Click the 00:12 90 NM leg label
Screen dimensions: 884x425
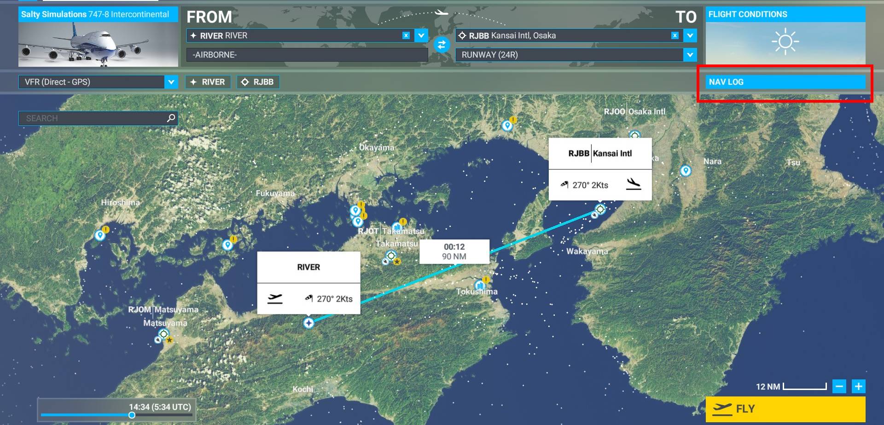(x=454, y=251)
